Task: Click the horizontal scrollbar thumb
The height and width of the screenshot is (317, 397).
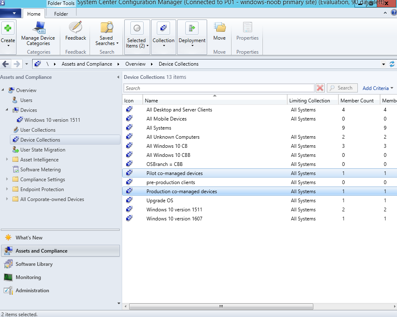Action: [x=221, y=306]
